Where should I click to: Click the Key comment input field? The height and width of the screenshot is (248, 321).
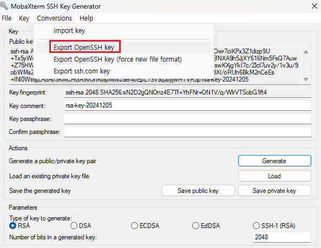pos(188,105)
